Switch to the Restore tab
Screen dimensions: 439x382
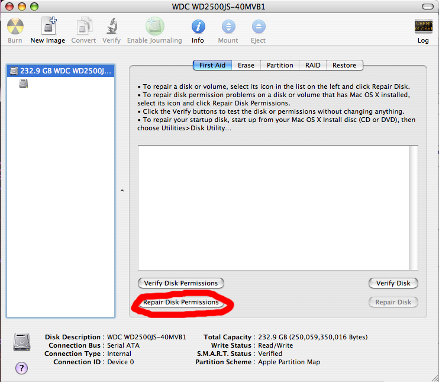coord(344,65)
